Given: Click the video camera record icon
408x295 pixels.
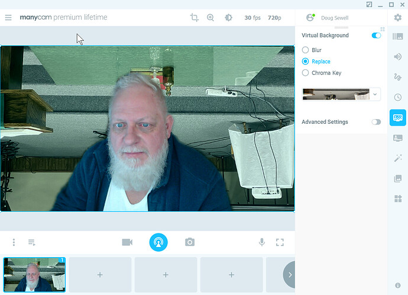Looking at the screenshot, I should [x=127, y=242].
